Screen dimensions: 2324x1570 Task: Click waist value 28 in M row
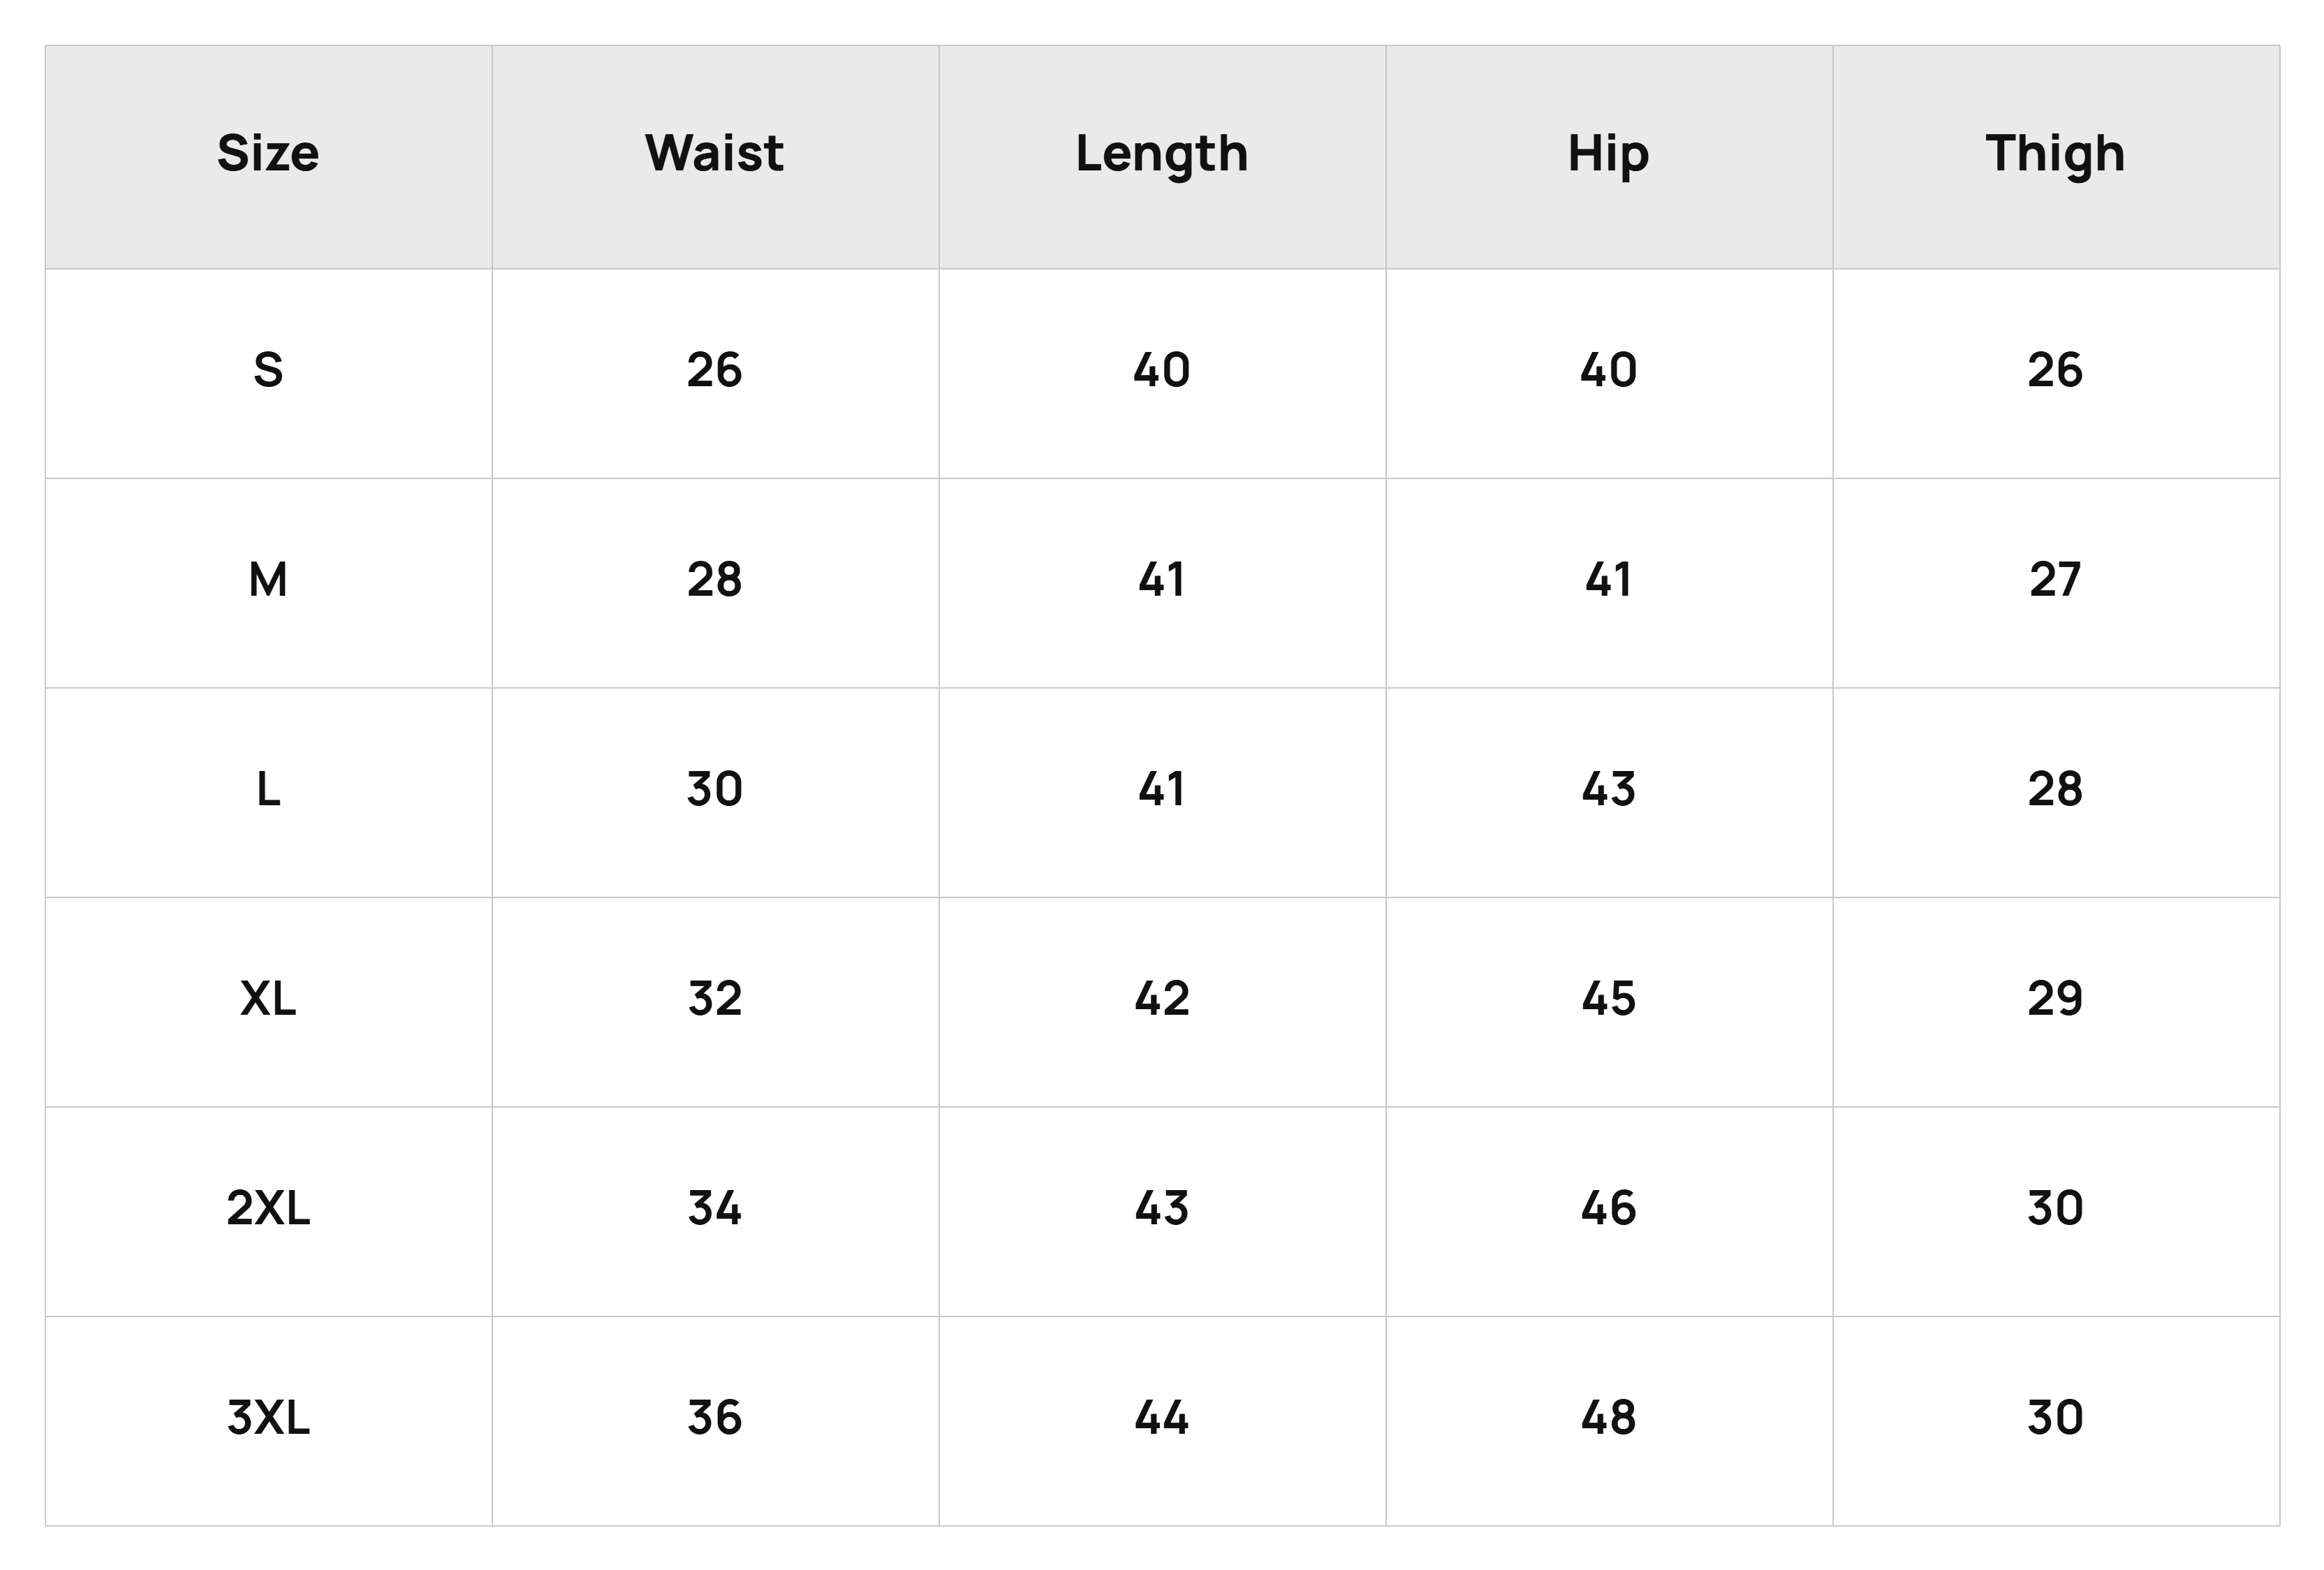click(x=714, y=580)
